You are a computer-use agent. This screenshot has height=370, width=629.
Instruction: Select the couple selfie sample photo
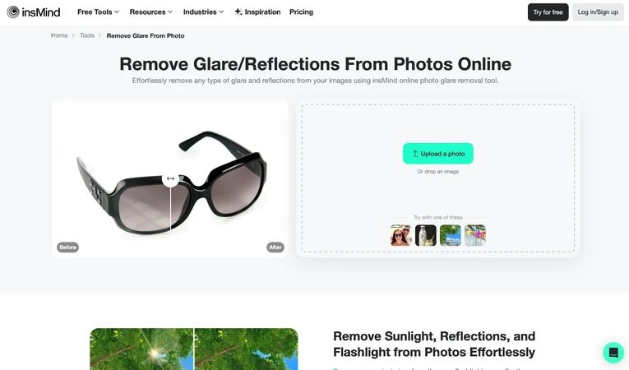400,235
